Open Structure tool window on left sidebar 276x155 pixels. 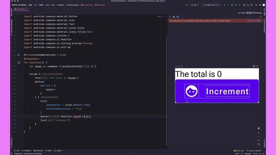[x=12, y=143]
